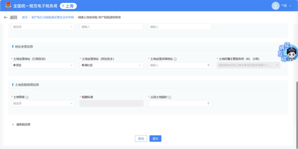This screenshot has height=149, width=298.
Task: Click the 提交 button
Action: point(155,139)
